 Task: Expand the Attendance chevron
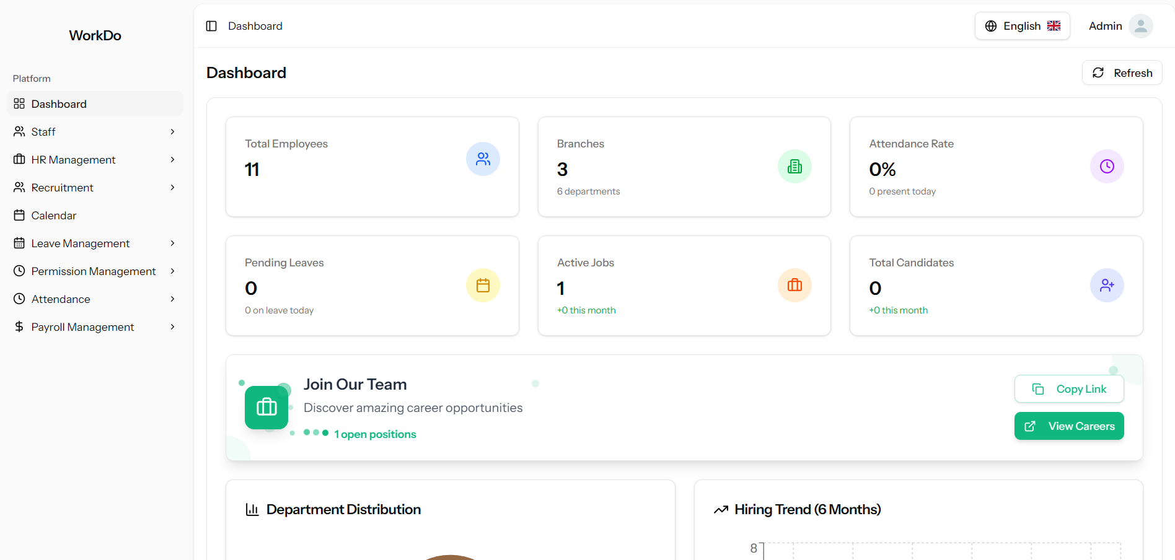pos(172,299)
